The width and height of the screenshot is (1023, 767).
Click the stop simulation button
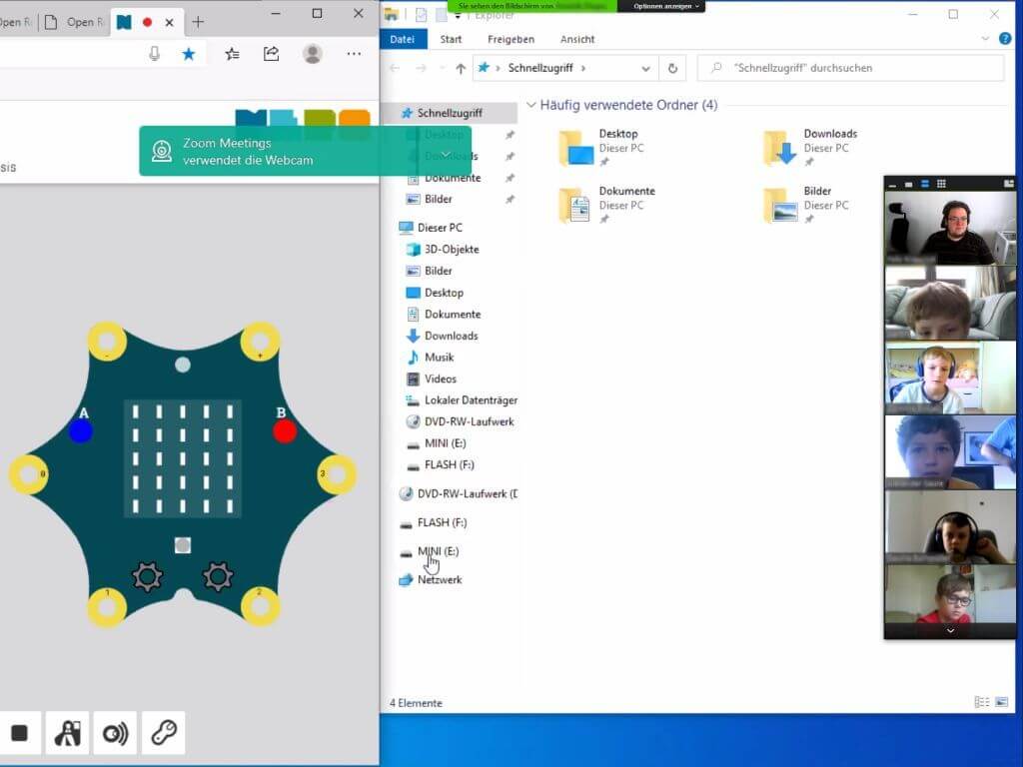[x=20, y=733]
